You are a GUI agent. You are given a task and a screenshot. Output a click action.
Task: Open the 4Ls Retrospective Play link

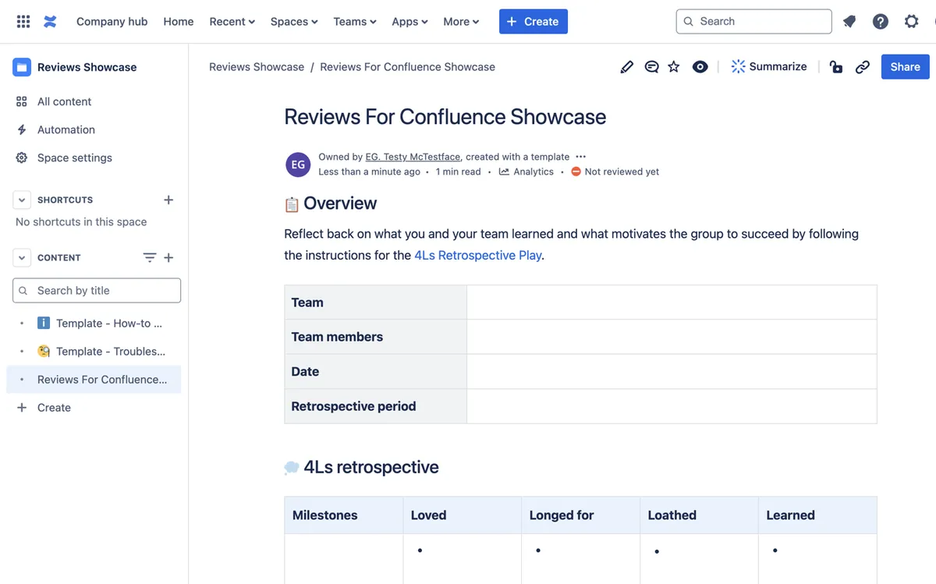click(477, 255)
